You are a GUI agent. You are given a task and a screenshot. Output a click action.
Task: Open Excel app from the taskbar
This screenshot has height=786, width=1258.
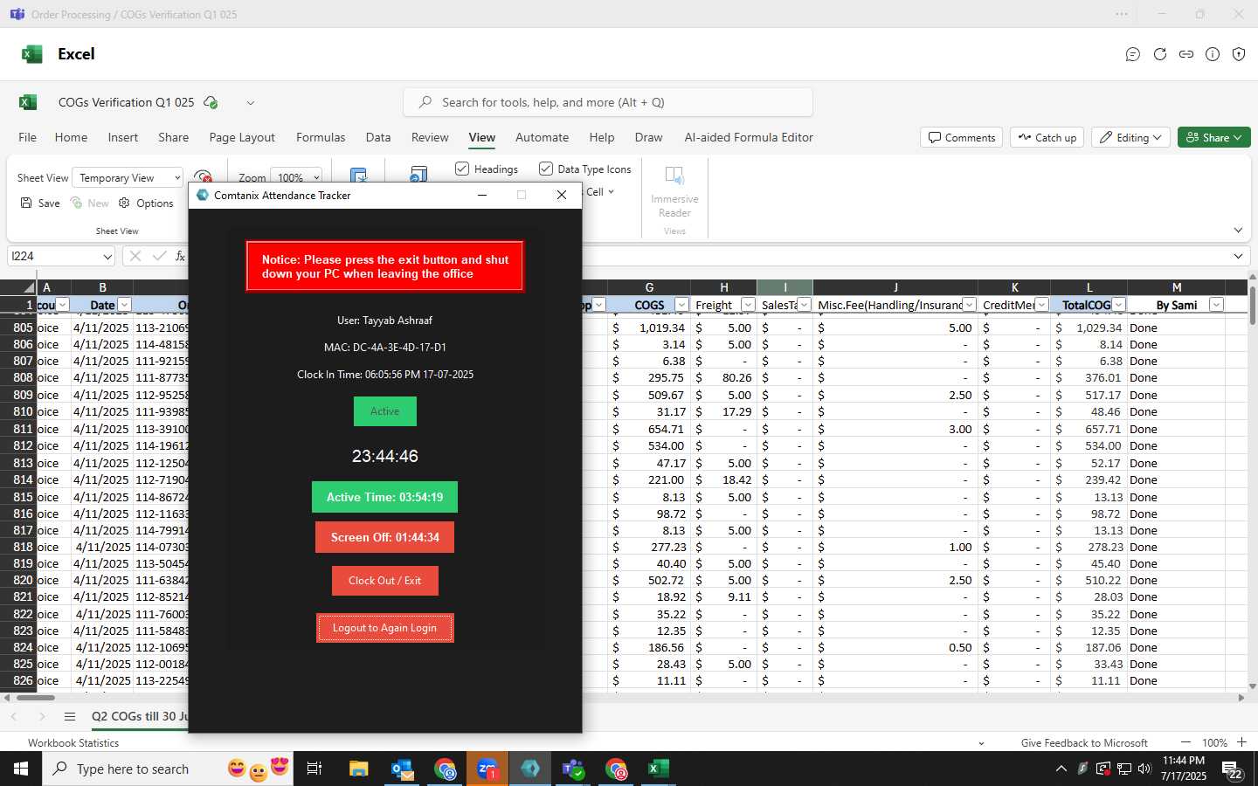coord(659,769)
